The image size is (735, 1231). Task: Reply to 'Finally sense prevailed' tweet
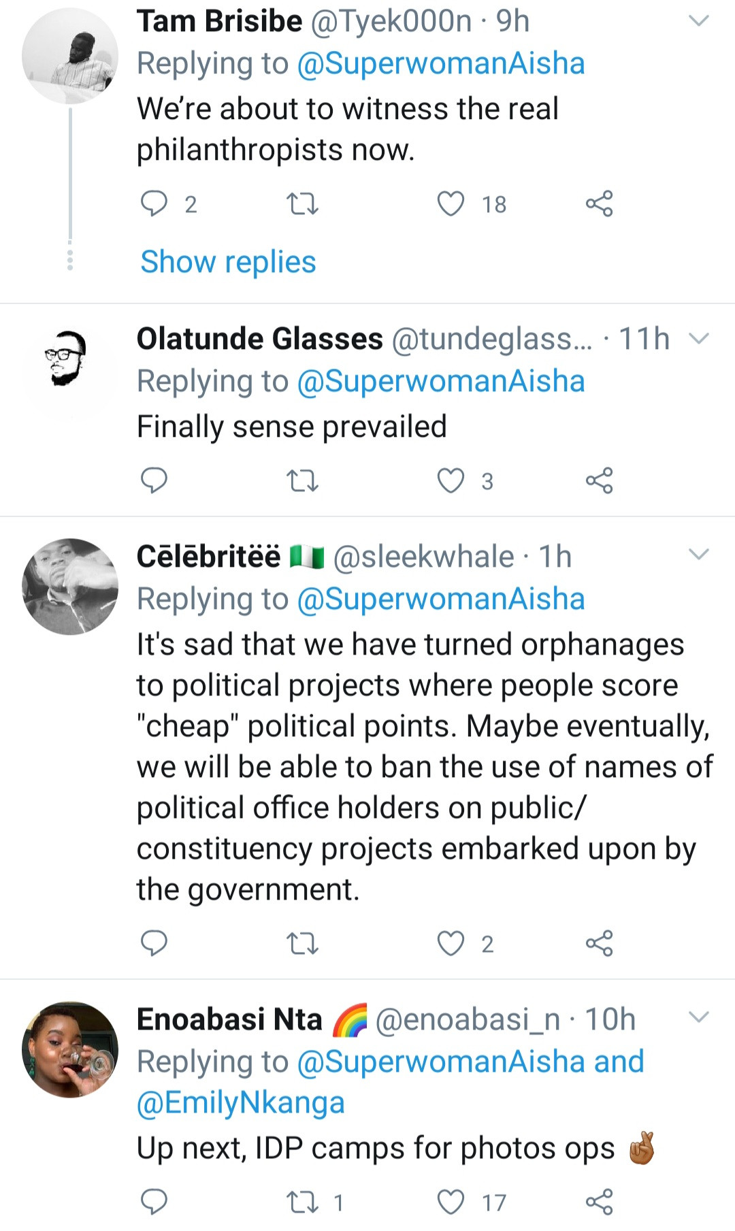coord(154,480)
